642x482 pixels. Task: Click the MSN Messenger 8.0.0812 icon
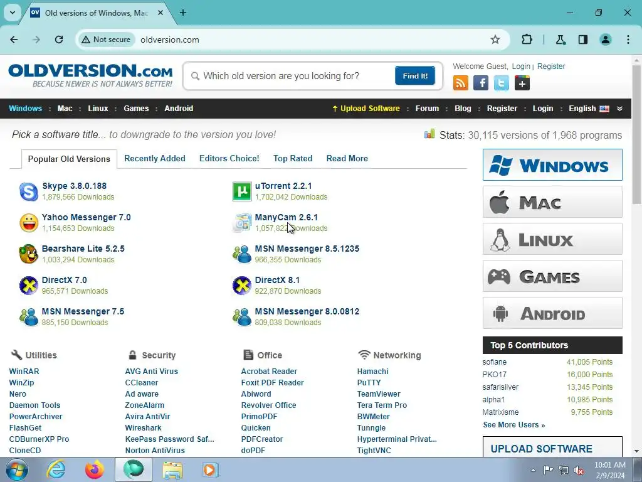point(242,317)
